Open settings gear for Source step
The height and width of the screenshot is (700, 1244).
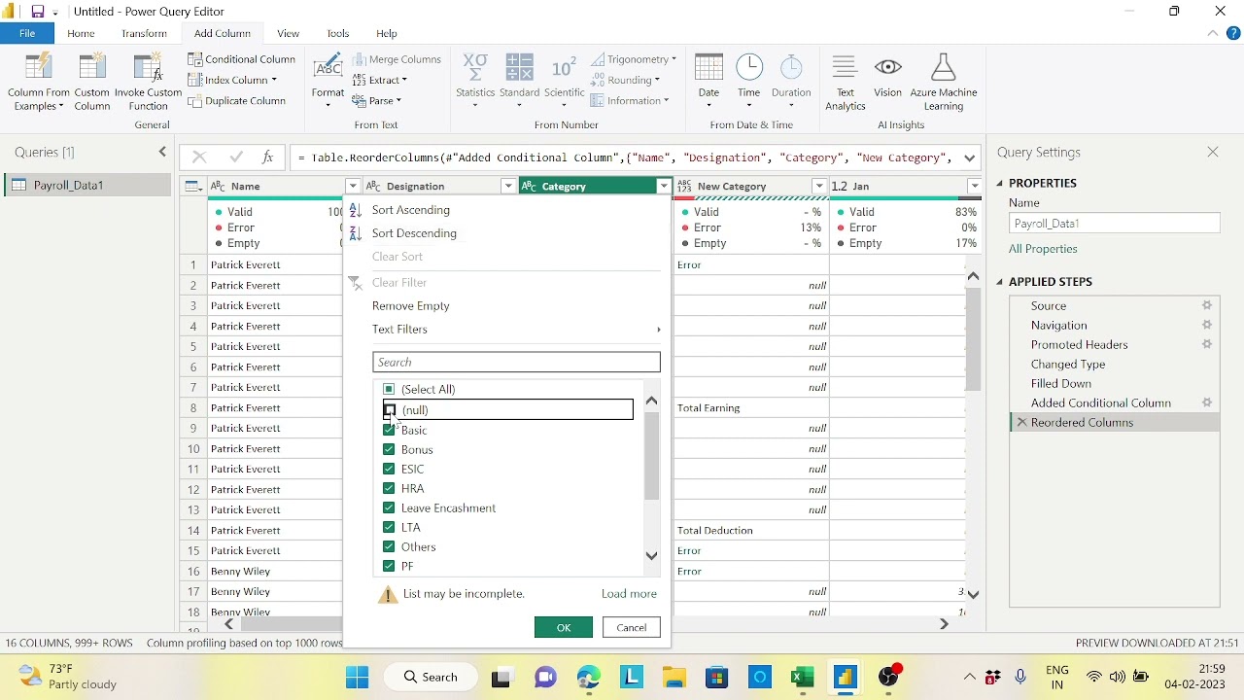(1207, 305)
